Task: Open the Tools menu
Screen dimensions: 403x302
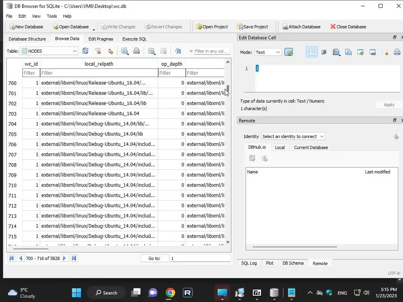Action: [52, 16]
